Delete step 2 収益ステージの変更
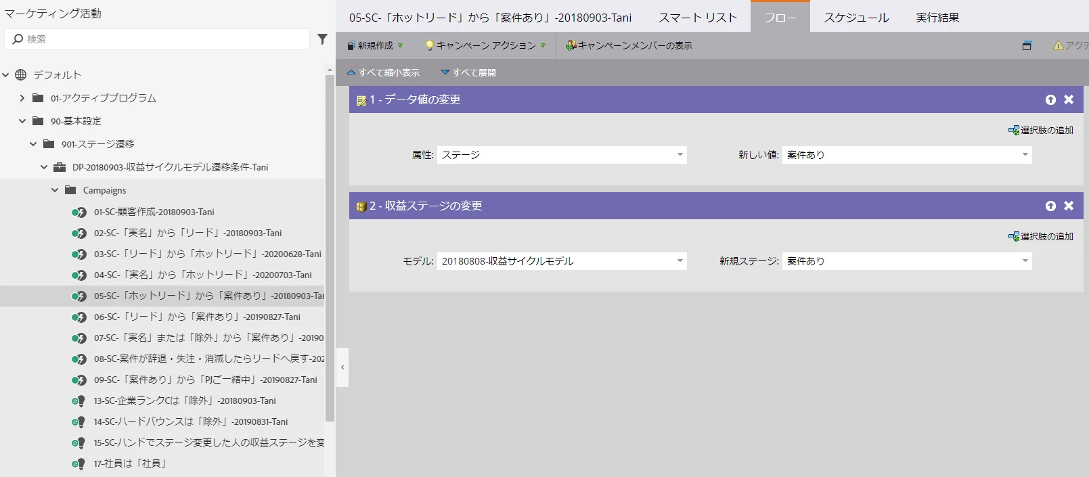 (x=1069, y=206)
